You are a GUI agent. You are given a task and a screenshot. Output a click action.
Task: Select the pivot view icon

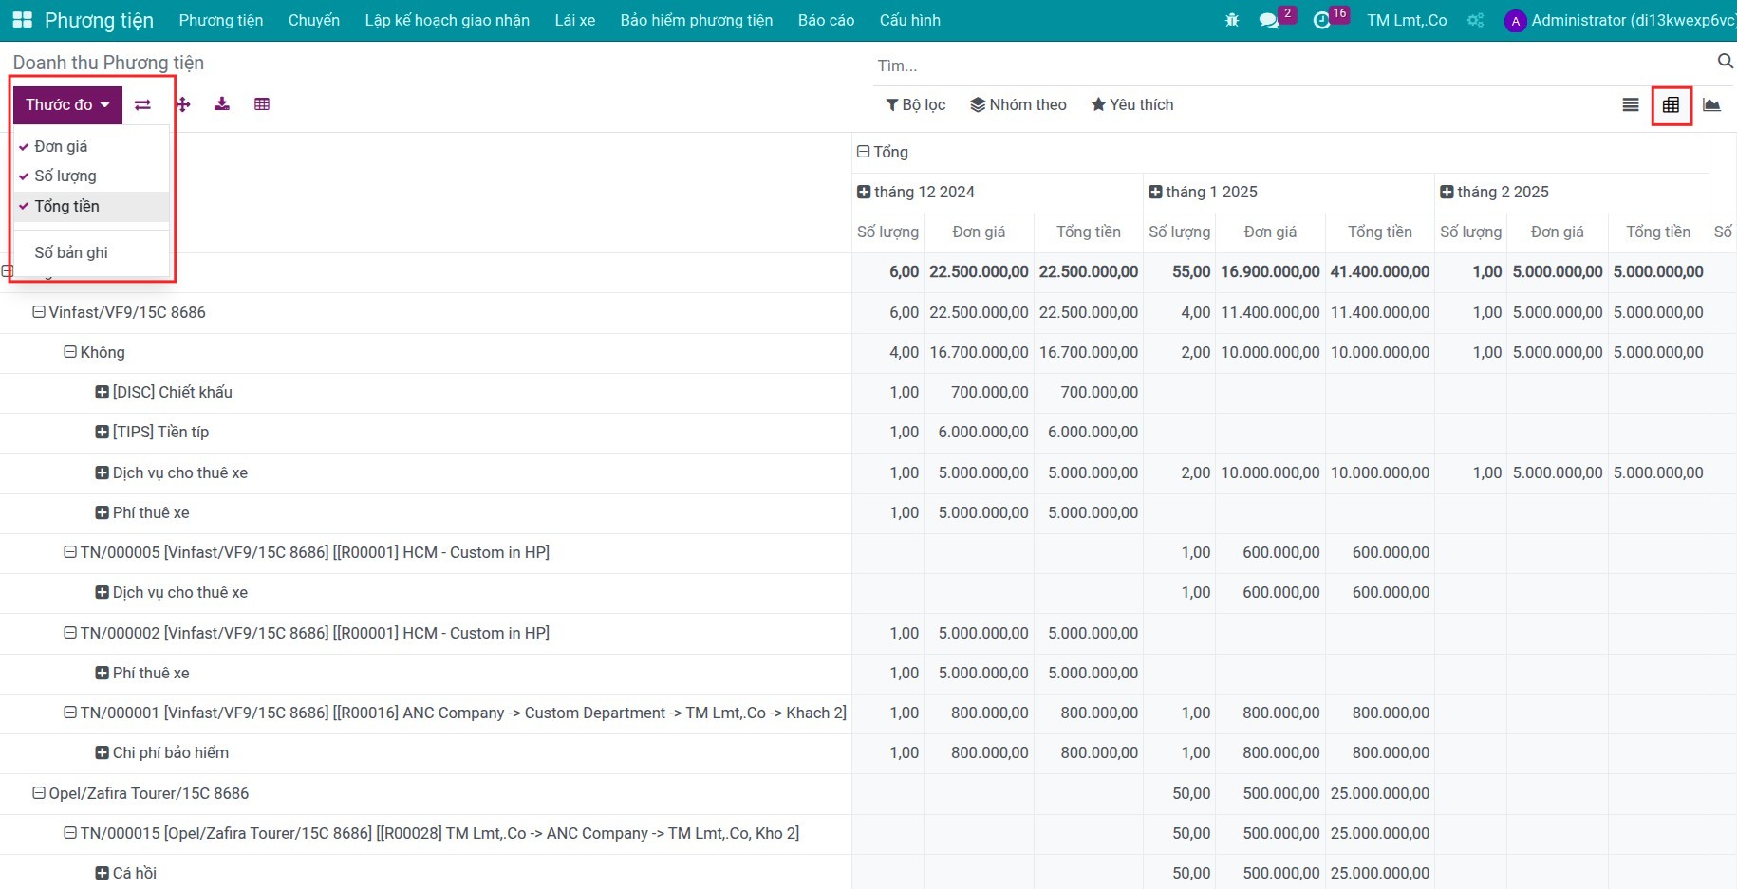coord(1671,104)
